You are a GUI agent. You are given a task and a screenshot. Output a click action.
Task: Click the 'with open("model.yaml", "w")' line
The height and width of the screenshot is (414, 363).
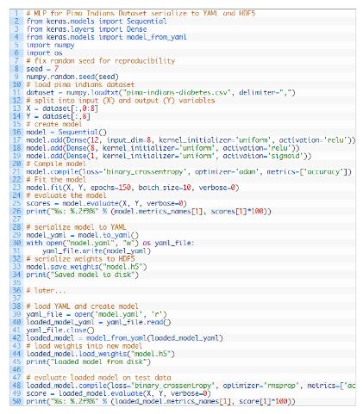(x=110, y=243)
